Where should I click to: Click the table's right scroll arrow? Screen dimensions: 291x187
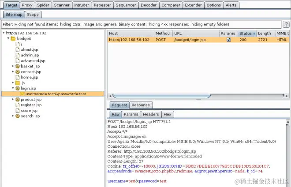287,96
